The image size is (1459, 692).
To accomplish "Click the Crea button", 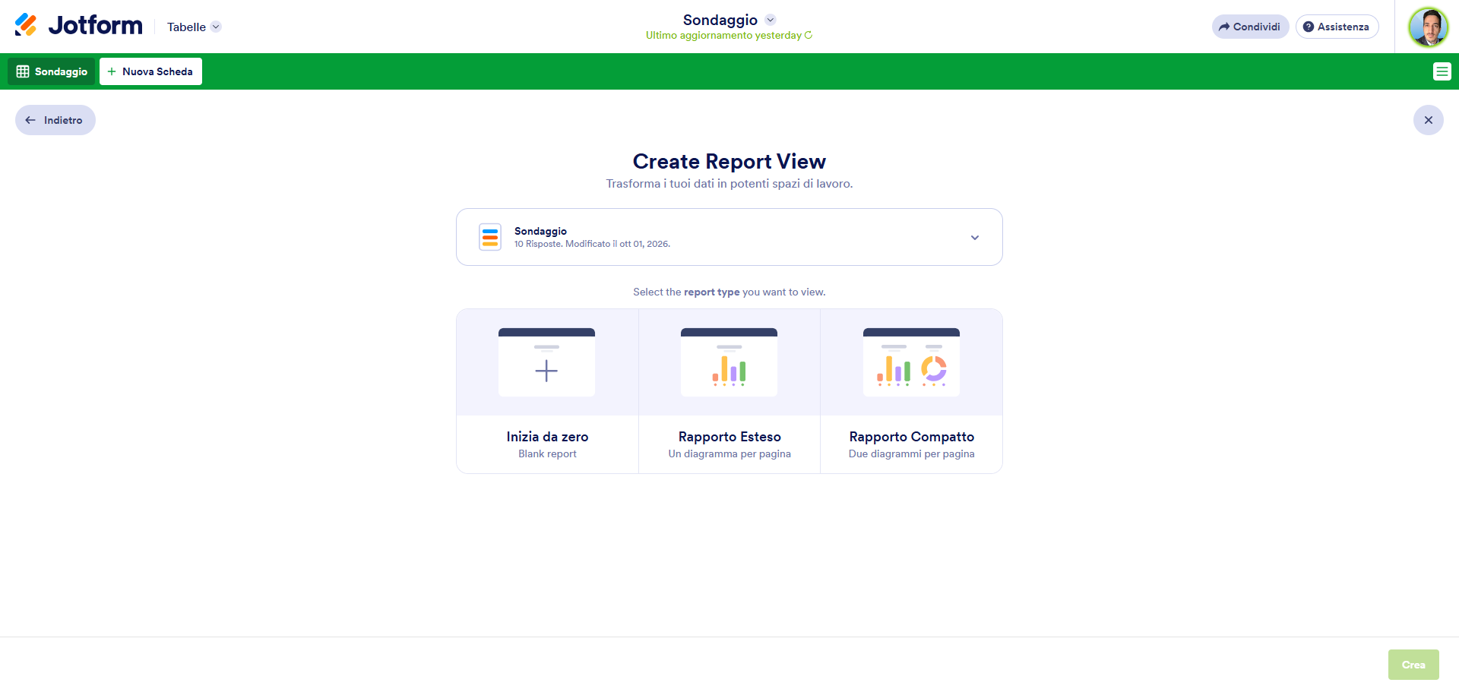I will 1413,665.
